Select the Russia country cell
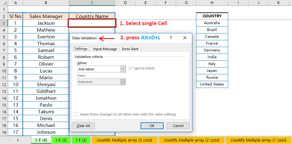 [212, 77]
